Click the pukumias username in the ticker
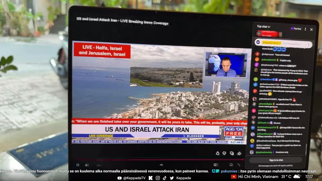Screen dimensions: 322x181 (229, 171)
